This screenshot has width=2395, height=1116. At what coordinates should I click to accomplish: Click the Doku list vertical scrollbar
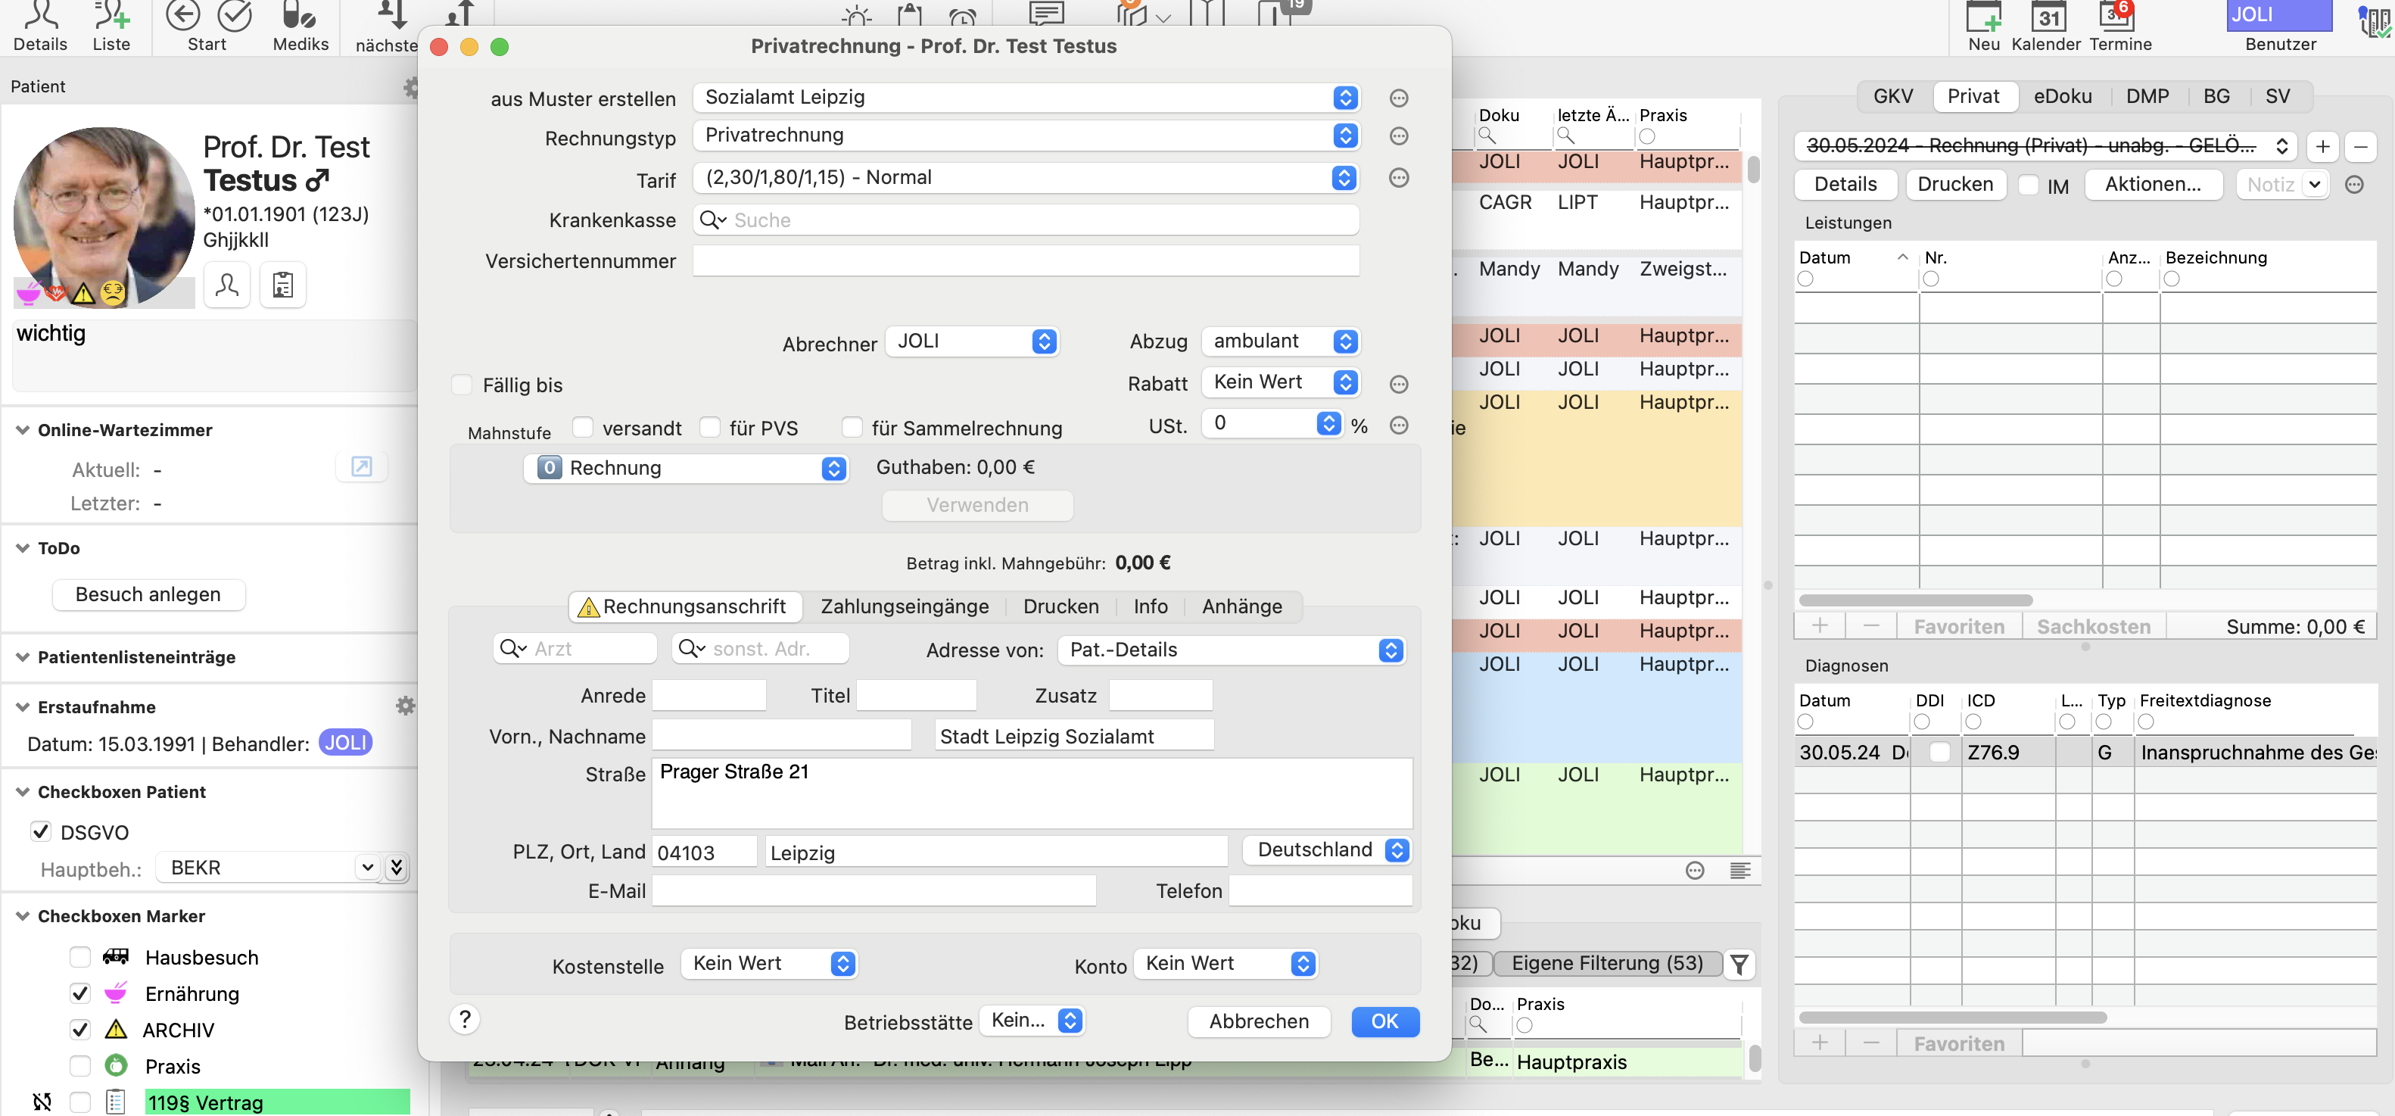coord(1752,170)
